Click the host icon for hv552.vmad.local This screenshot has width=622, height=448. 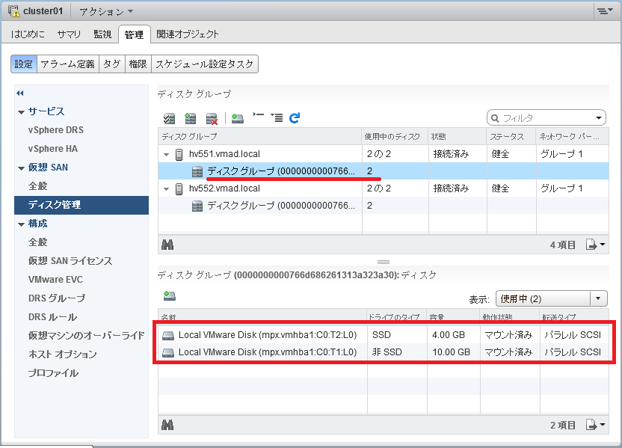click(179, 189)
